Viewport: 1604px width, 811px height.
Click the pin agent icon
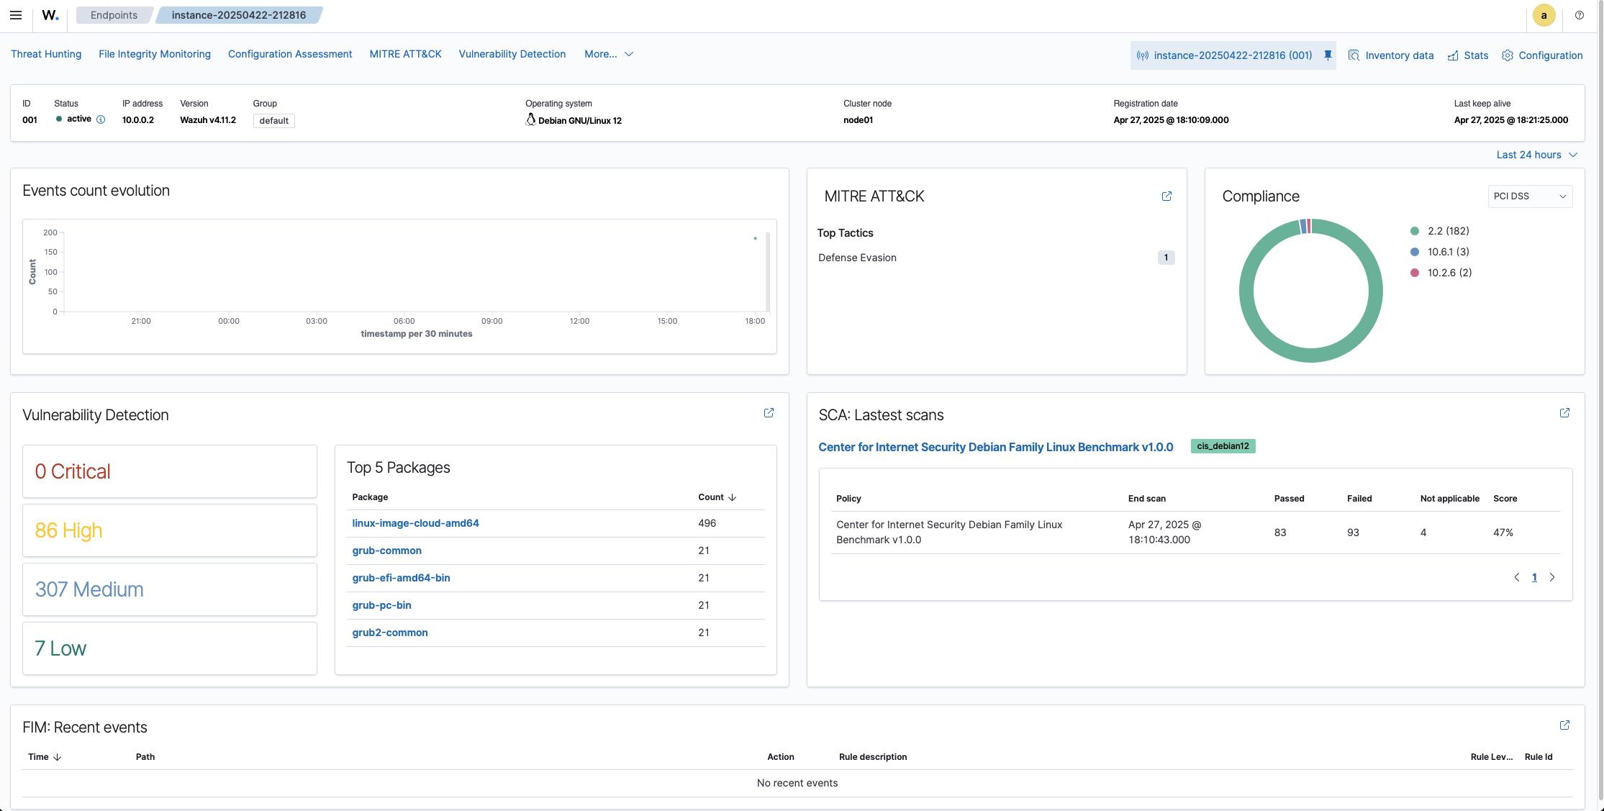click(x=1328, y=55)
